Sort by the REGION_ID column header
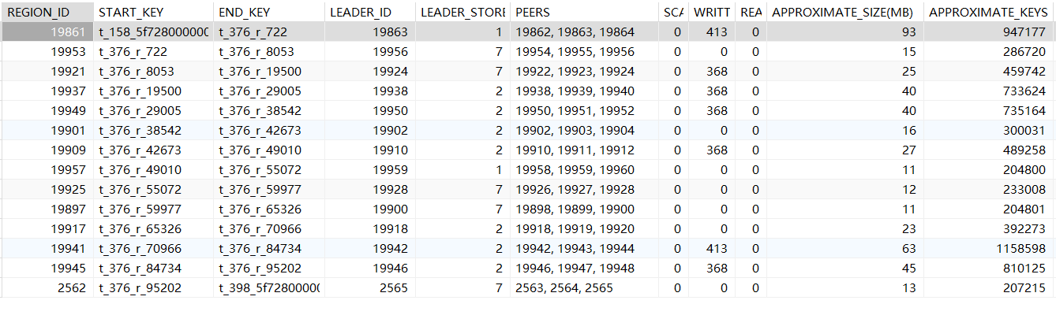The width and height of the screenshot is (1056, 315). coord(38,13)
